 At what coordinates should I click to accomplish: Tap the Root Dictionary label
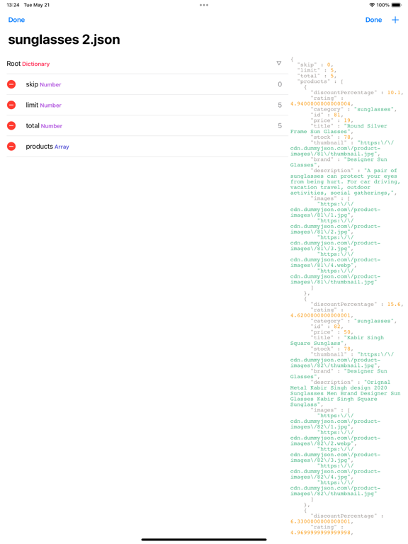pos(28,64)
